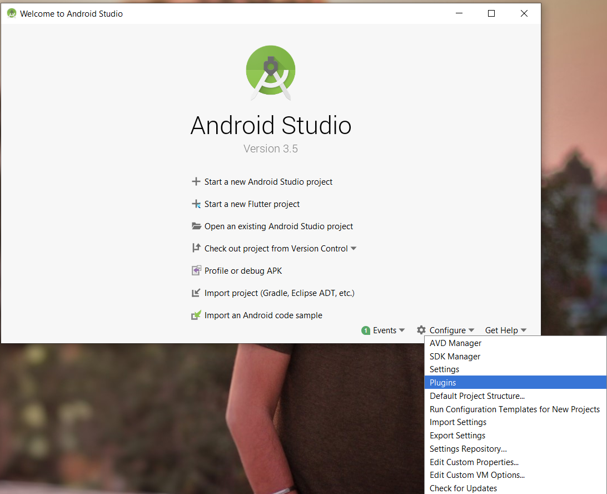Click the plus icon to start a new project
Image resolution: width=607 pixels, height=494 pixels.
[x=196, y=181]
